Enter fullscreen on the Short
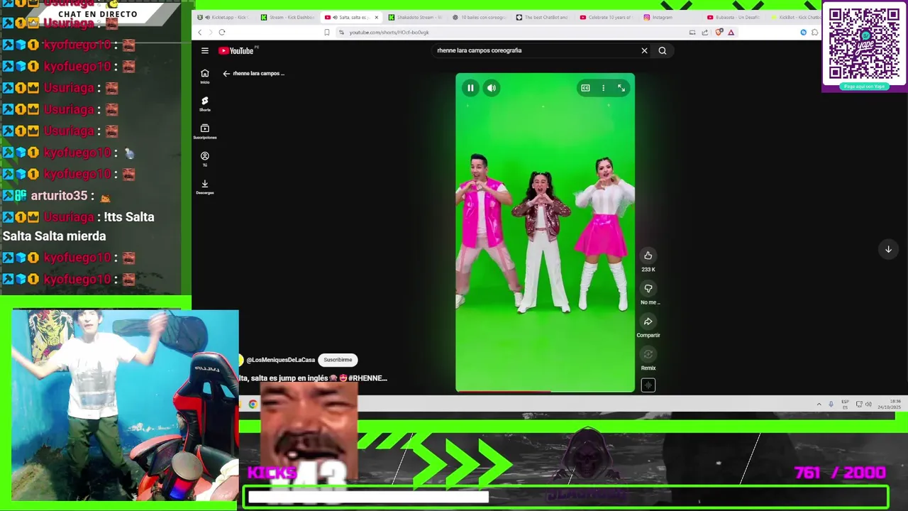The width and height of the screenshot is (908, 511). click(x=621, y=88)
